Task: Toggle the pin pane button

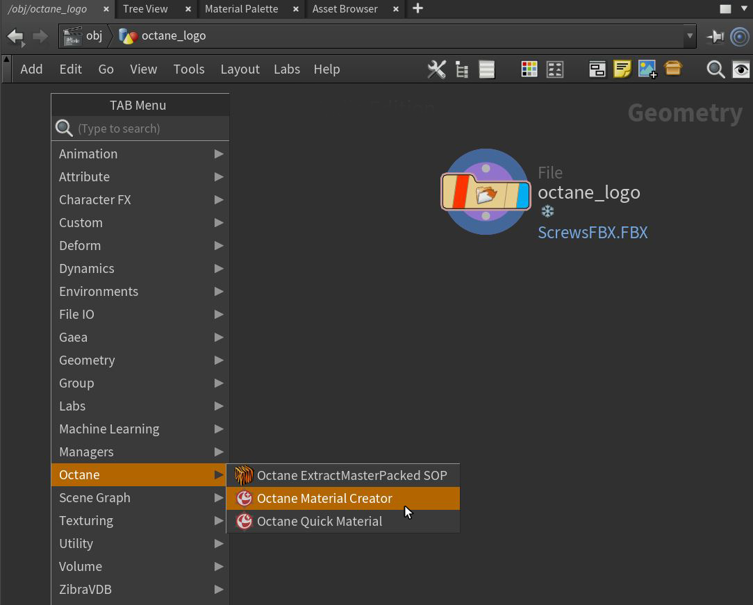Action: point(715,36)
